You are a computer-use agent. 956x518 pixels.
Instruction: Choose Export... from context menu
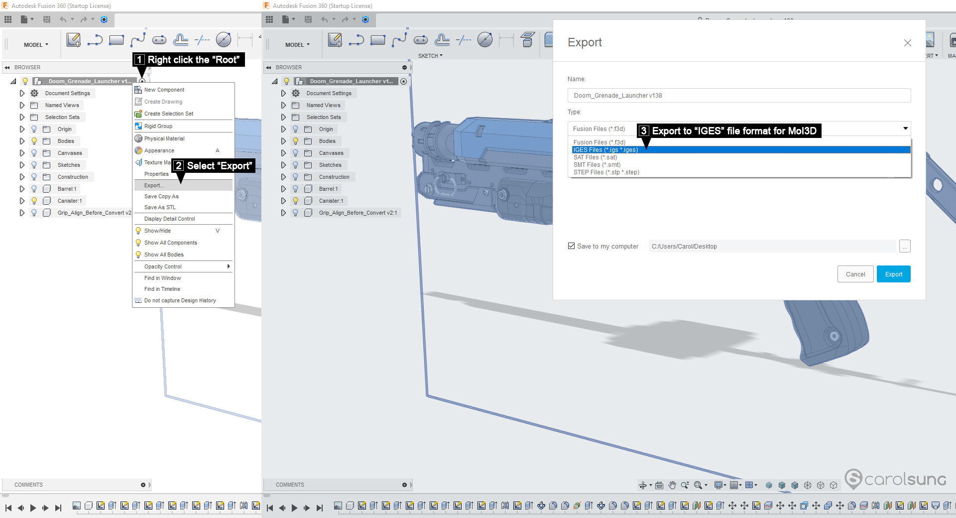(183, 185)
